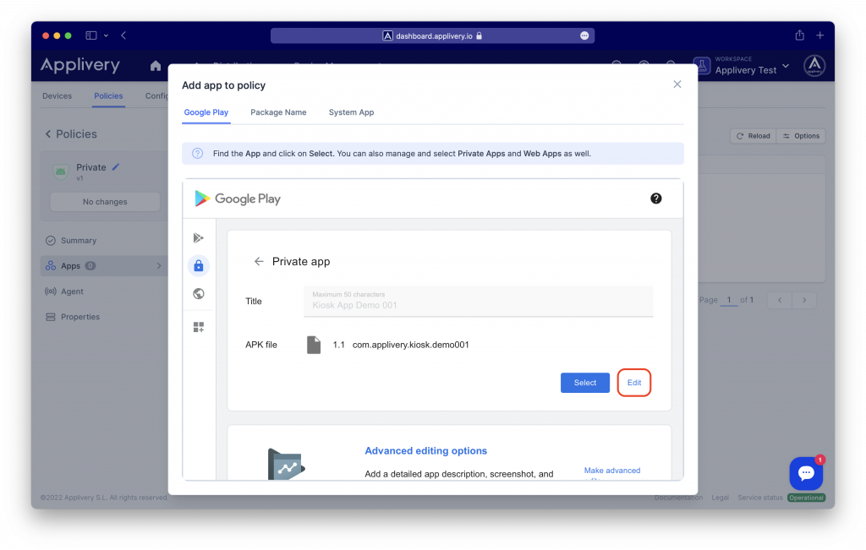Expand the sidebar dropdown arrow in browser

(106, 35)
